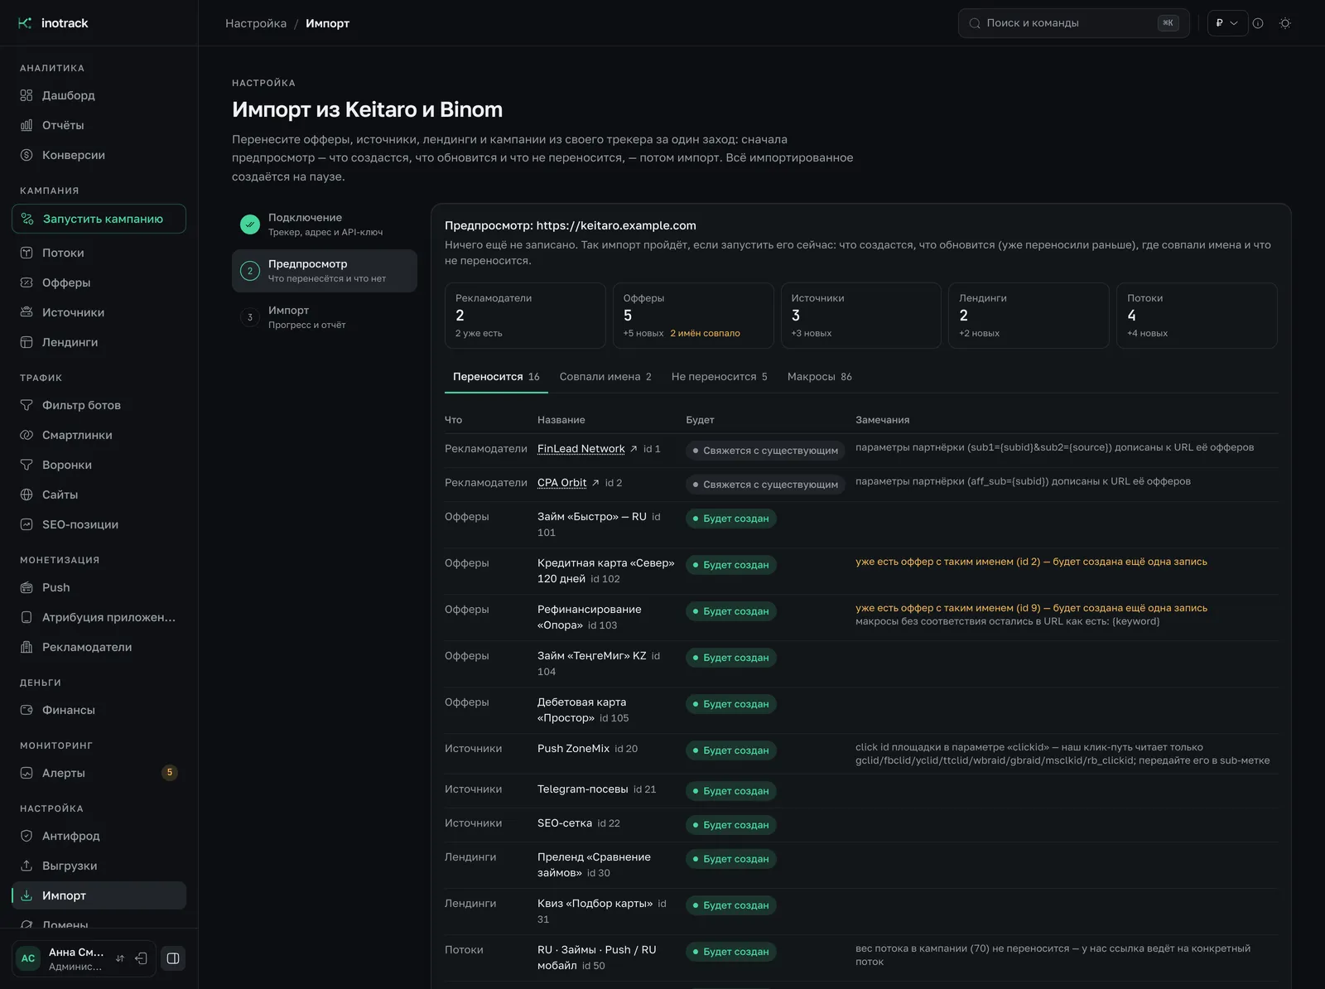Toggle the light/dark theme sun icon
1325x989 pixels.
tap(1285, 23)
